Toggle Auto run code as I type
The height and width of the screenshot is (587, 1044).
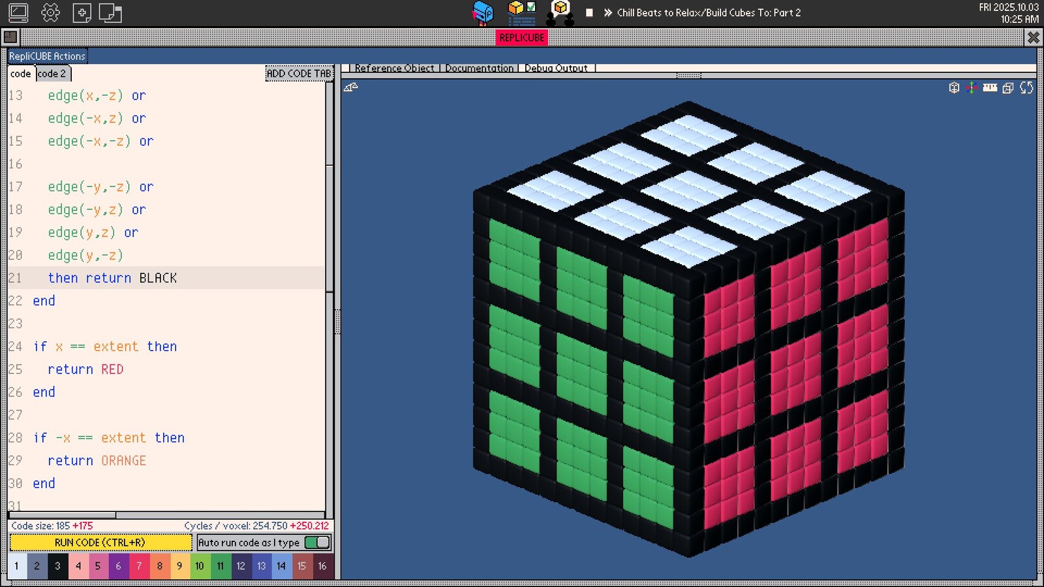pos(317,543)
